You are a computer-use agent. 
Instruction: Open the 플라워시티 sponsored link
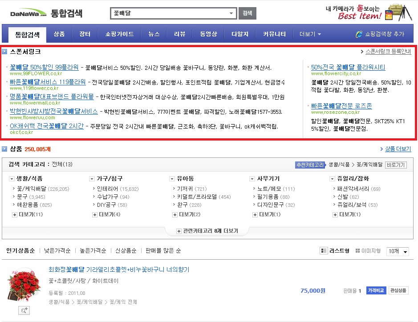348,67
